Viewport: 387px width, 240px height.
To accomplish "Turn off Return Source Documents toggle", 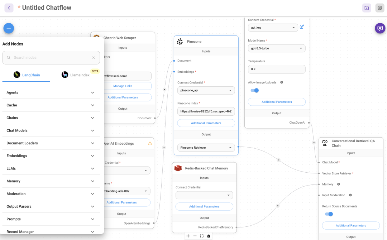I will [x=329, y=213].
